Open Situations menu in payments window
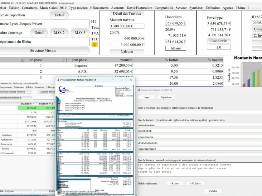Screen dimensions: 262x196 [x=19, y=87]
